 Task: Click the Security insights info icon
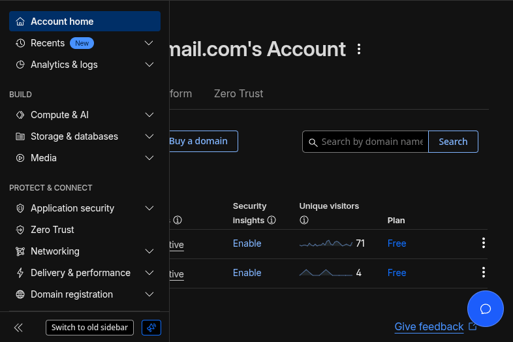coord(272,221)
